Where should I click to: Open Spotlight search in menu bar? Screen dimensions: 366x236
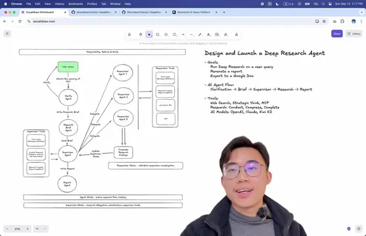323,4
